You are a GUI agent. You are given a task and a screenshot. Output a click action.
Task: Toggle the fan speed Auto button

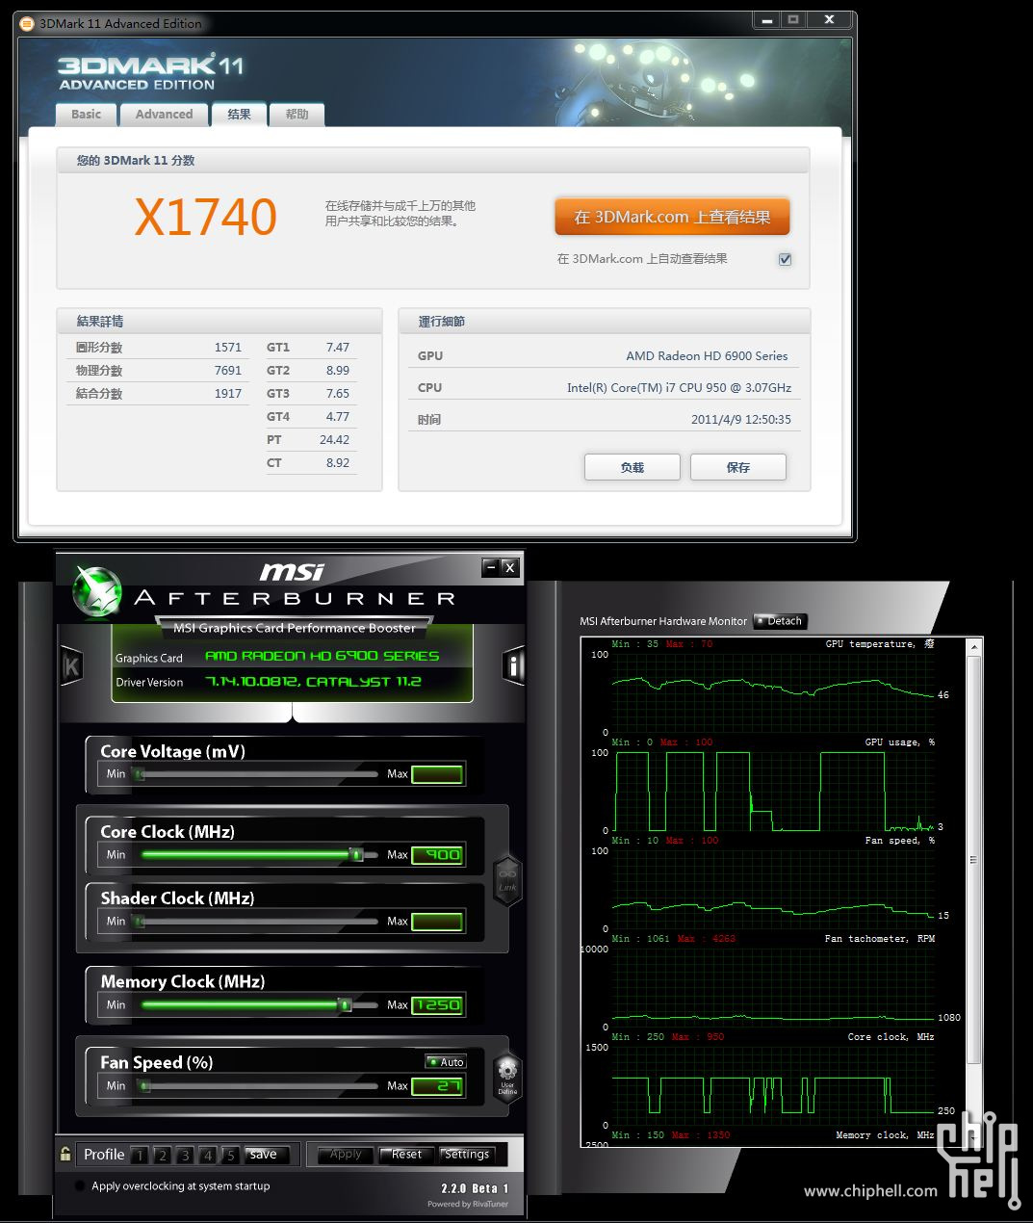[x=446, y=1061]
